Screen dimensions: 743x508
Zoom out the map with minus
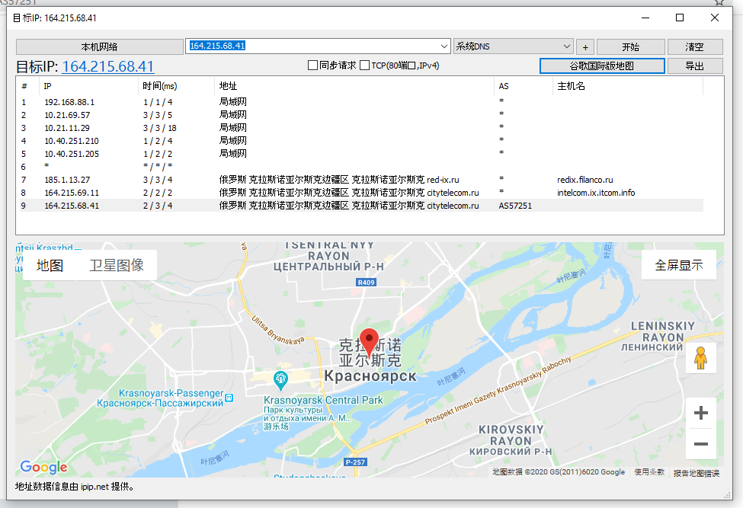coord(701,443)
